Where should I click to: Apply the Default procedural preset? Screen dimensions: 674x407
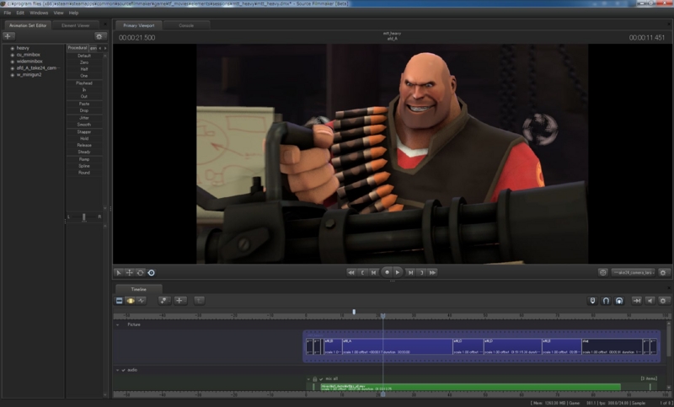[x=84, y=56]
